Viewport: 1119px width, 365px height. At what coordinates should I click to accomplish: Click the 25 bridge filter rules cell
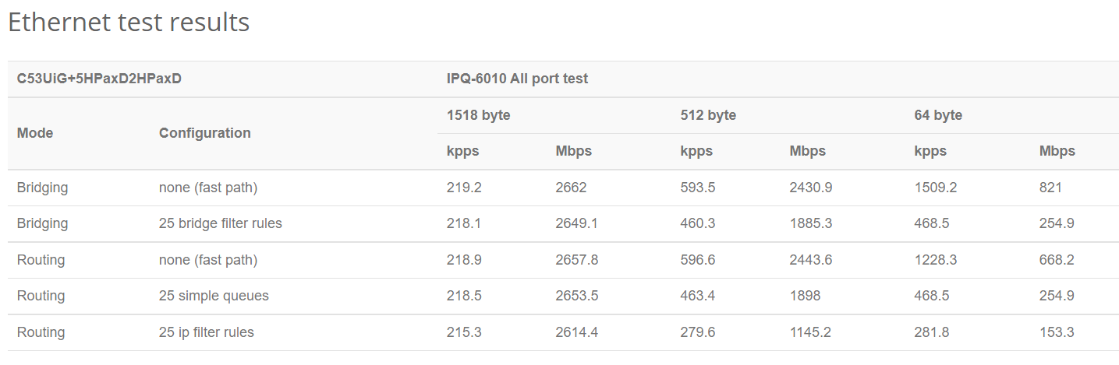coord(221,223)
